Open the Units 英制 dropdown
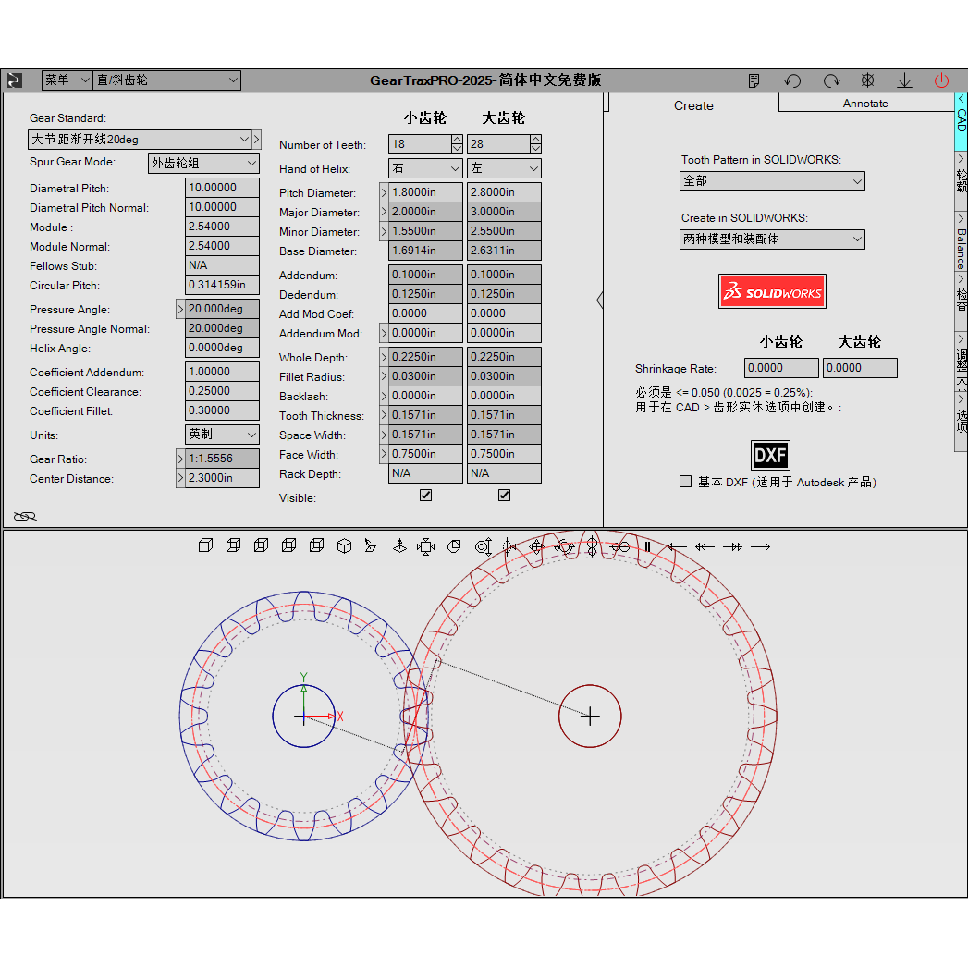The height and width of the screenshot is (968, 968). 222,435
